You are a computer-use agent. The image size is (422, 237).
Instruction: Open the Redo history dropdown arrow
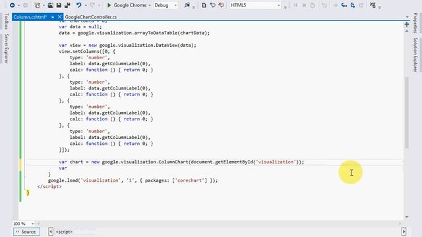[99, 5]
